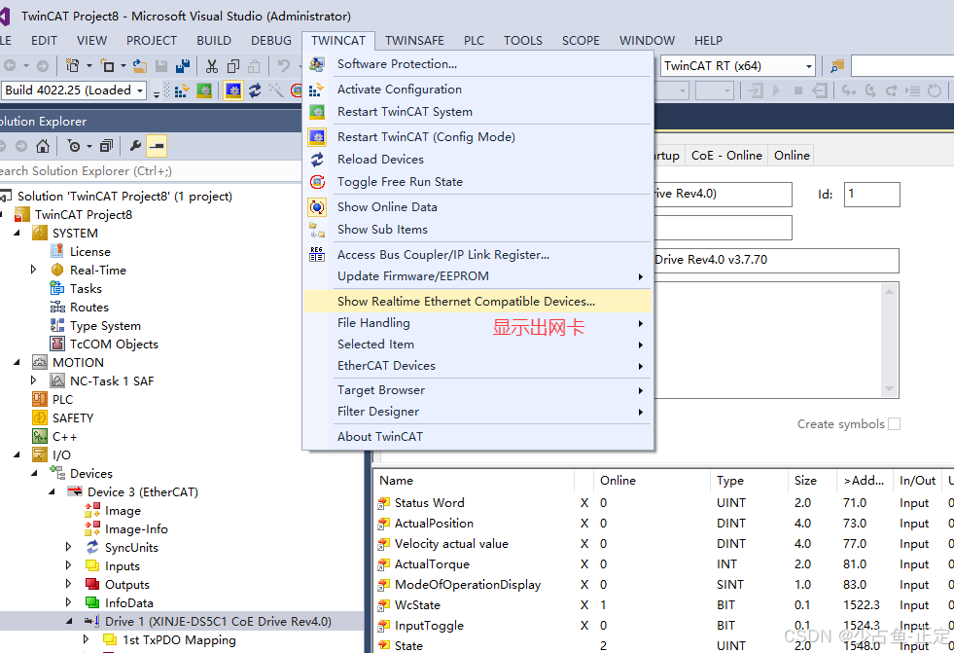Open the Update Firmware/EEPROM submenu
The height and width of the screenshot is (653, 954).
pos(477,276)
